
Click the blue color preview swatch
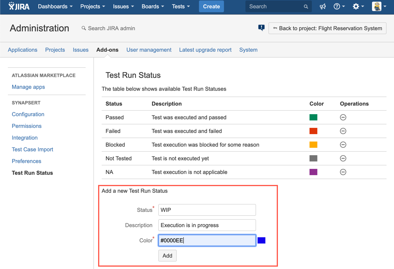tap(261, 240)
